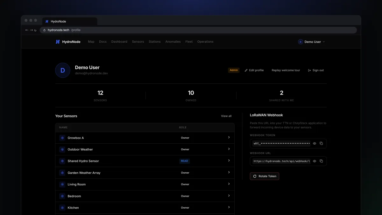Image resolution: width=382 pixels, height=215 pixels.
Task: Reveal the webhook token with eye icon
Action: [x=315, y=143]
